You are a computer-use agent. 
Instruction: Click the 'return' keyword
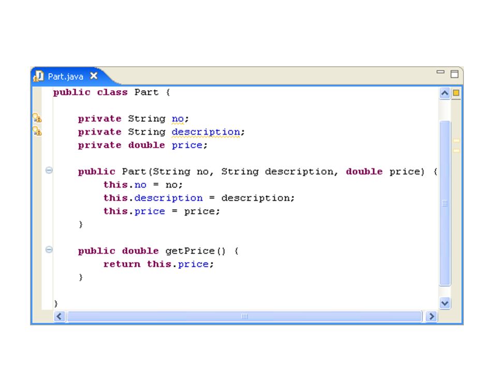point(122,264)
